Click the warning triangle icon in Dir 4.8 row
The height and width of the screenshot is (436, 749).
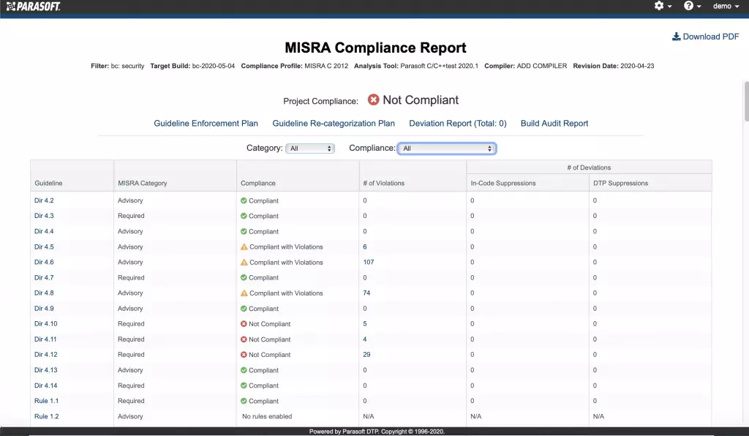click(x=244, y=293)
